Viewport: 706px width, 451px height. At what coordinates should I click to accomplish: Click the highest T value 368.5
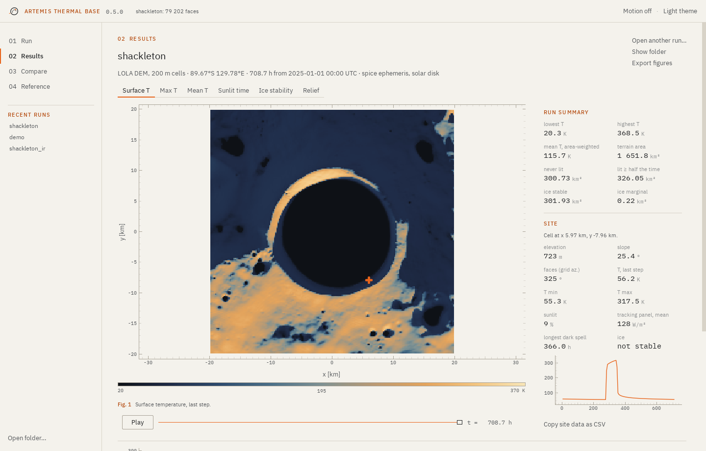pos(628,133)
